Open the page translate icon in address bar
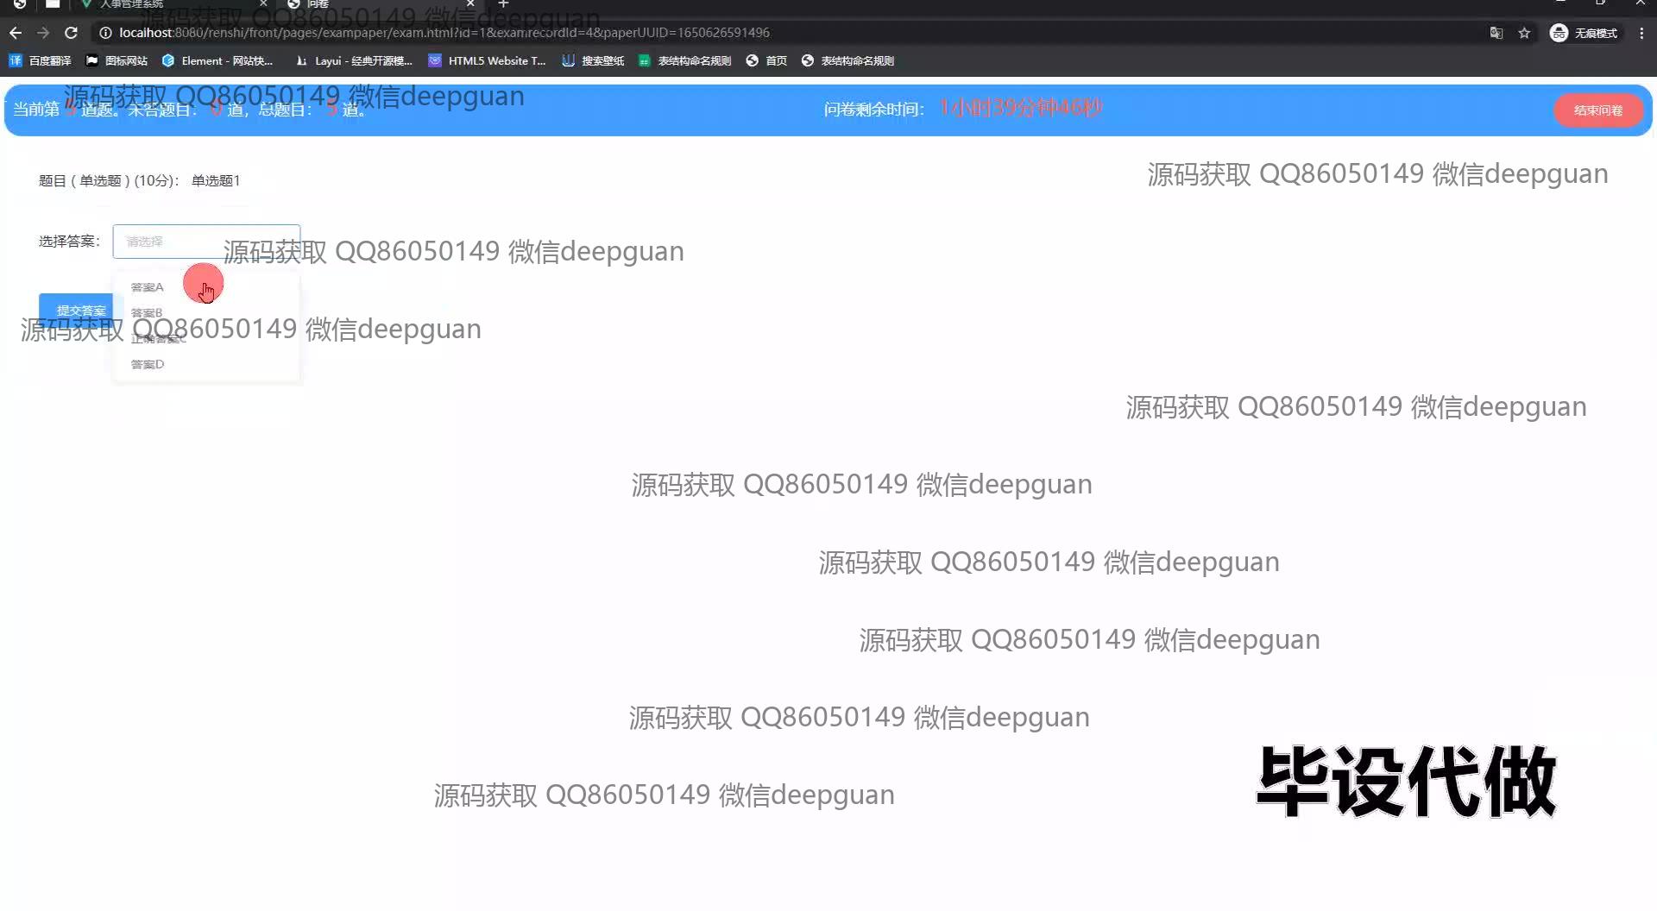Viewport: 1657px width, 911px height. point(1496,33)
